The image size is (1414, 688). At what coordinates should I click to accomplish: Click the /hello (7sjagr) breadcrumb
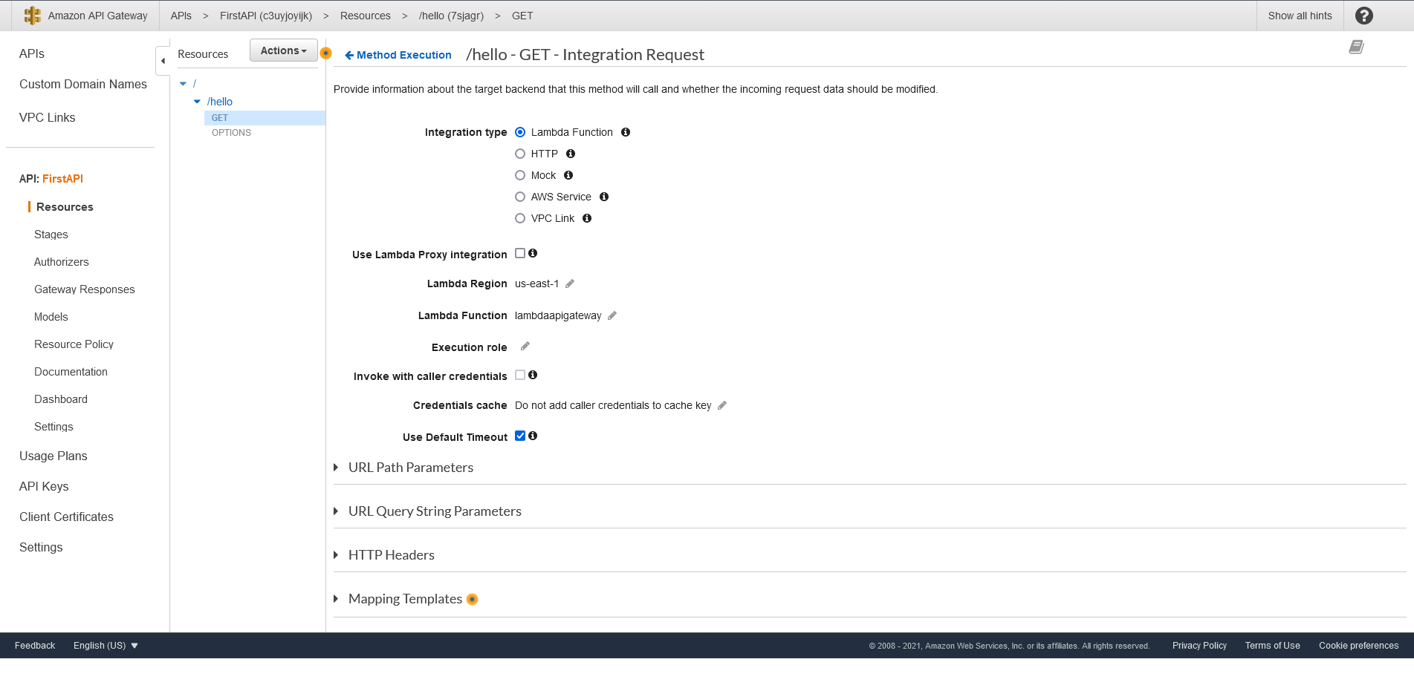click(x=451, y=16)
